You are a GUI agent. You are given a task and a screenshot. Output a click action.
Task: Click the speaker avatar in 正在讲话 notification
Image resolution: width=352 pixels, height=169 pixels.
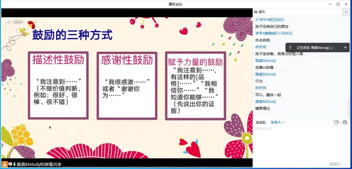290,48
